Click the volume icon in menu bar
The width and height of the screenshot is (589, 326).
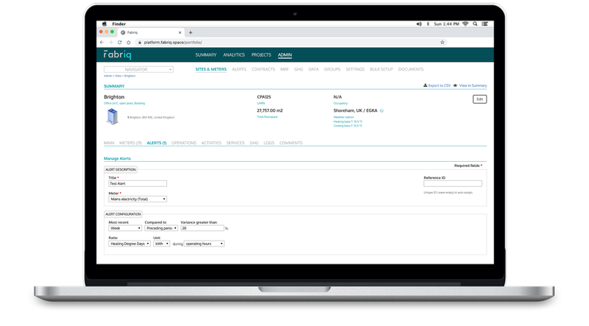(x=419, y=24)
